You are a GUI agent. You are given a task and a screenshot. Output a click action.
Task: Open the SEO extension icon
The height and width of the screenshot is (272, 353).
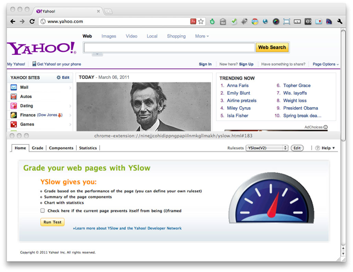pos(255,21)
